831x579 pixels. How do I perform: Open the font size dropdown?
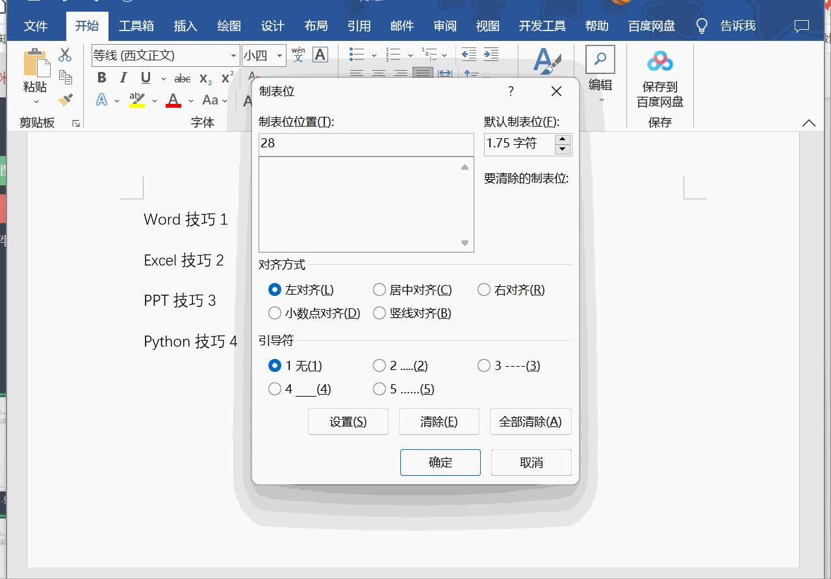[280, 56]
